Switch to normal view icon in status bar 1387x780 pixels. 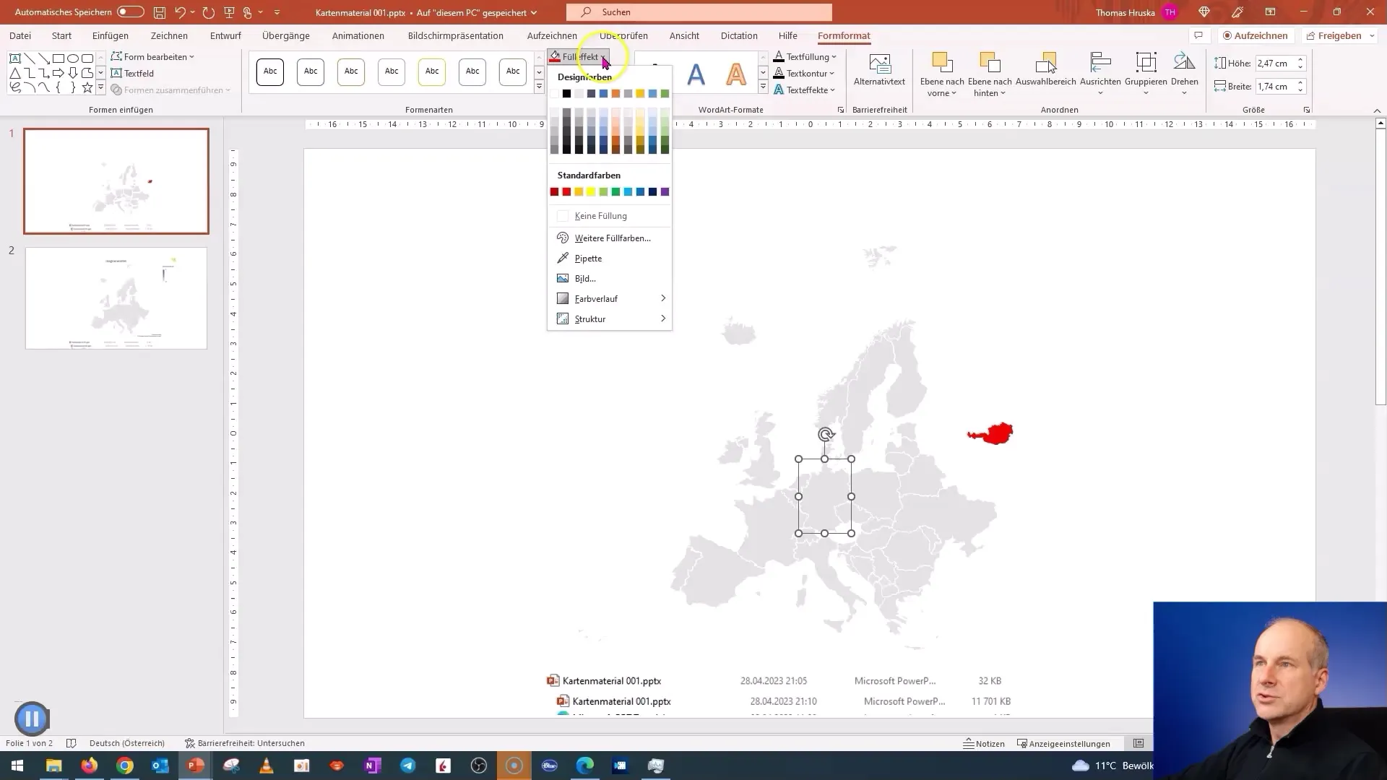(1138, 743)
